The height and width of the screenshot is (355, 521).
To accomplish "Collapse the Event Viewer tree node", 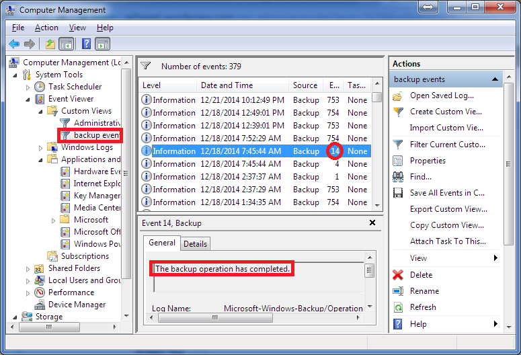I will (x=28, y=100).
